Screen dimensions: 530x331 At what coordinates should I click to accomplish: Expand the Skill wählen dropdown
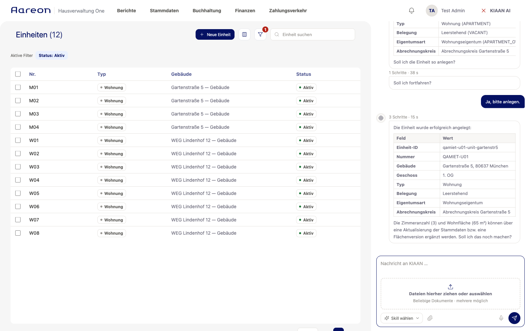pyautogui.click(x=402, y=318)
